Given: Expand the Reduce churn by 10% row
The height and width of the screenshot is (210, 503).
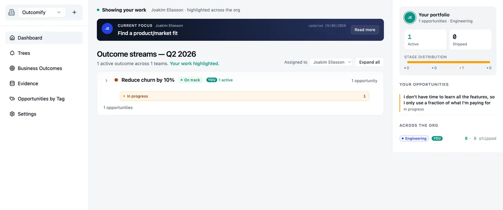Looking at the screenshot, I should 106,80.
